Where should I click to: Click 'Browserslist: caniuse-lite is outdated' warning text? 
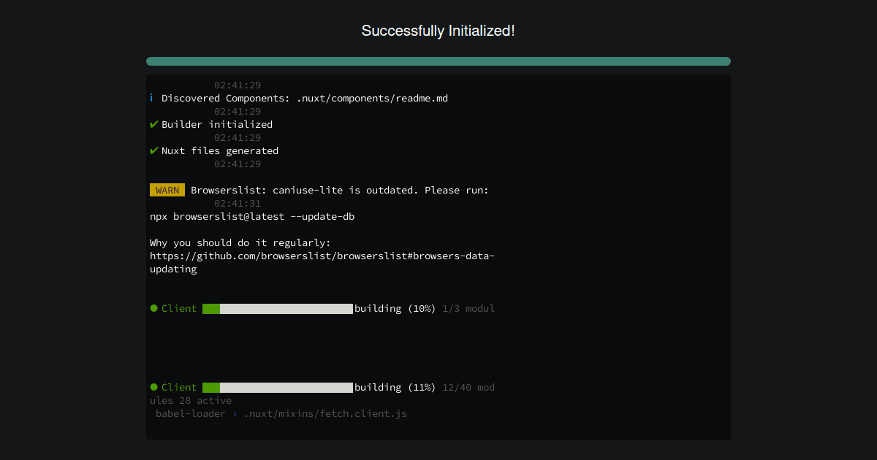pyautogui.click(x=340, y=190)
